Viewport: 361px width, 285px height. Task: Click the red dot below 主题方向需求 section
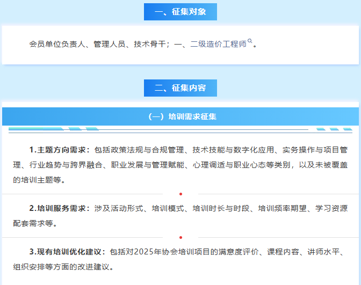pos(180,194)
